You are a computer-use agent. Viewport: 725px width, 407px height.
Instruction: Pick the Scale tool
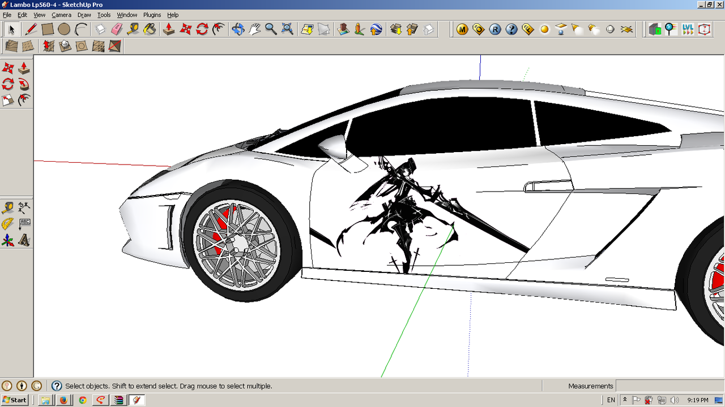pyautogui.click(x=8, y=101)
